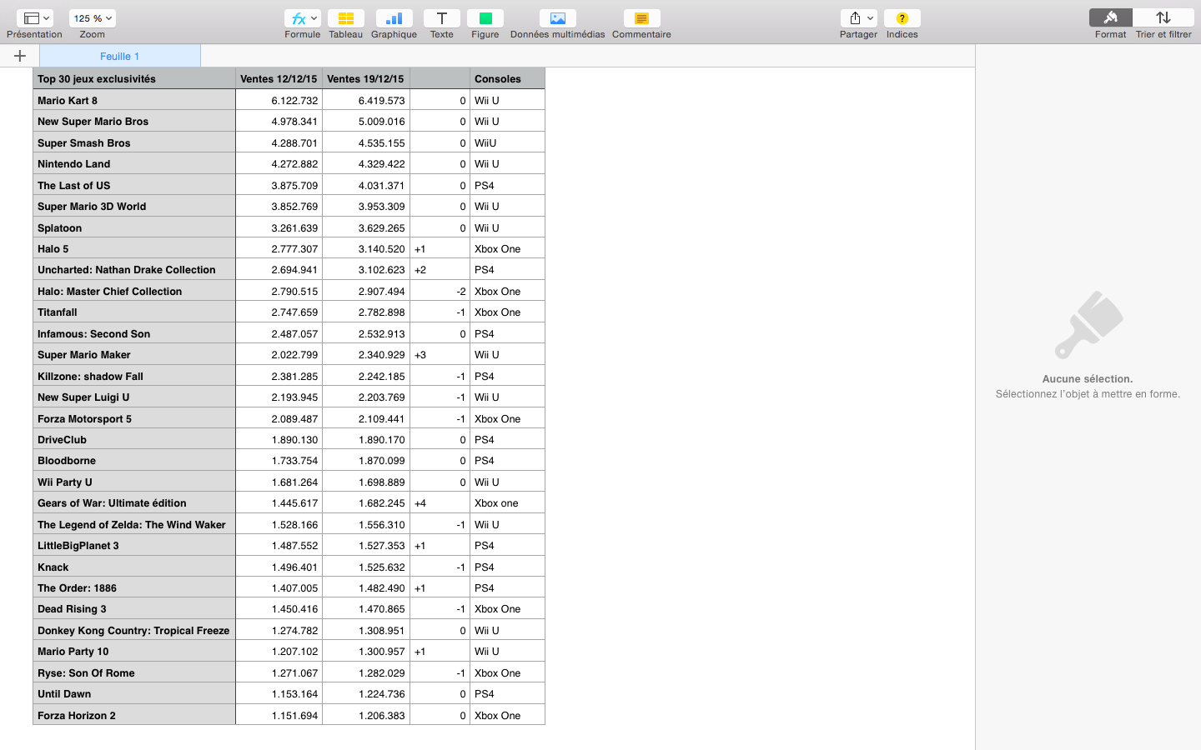The width and height of the screenshot is (1201, 750).
Task: Select the 'The Order: 1886' cell
Action: coord(134,588)
